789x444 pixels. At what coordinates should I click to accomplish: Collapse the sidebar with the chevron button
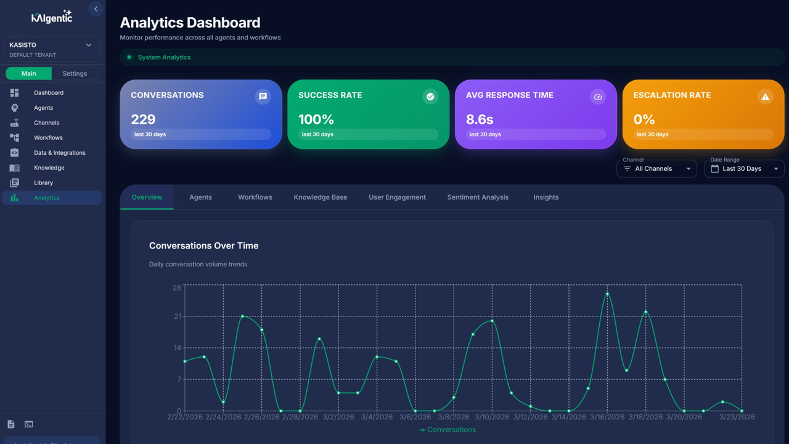pos(96,9)
